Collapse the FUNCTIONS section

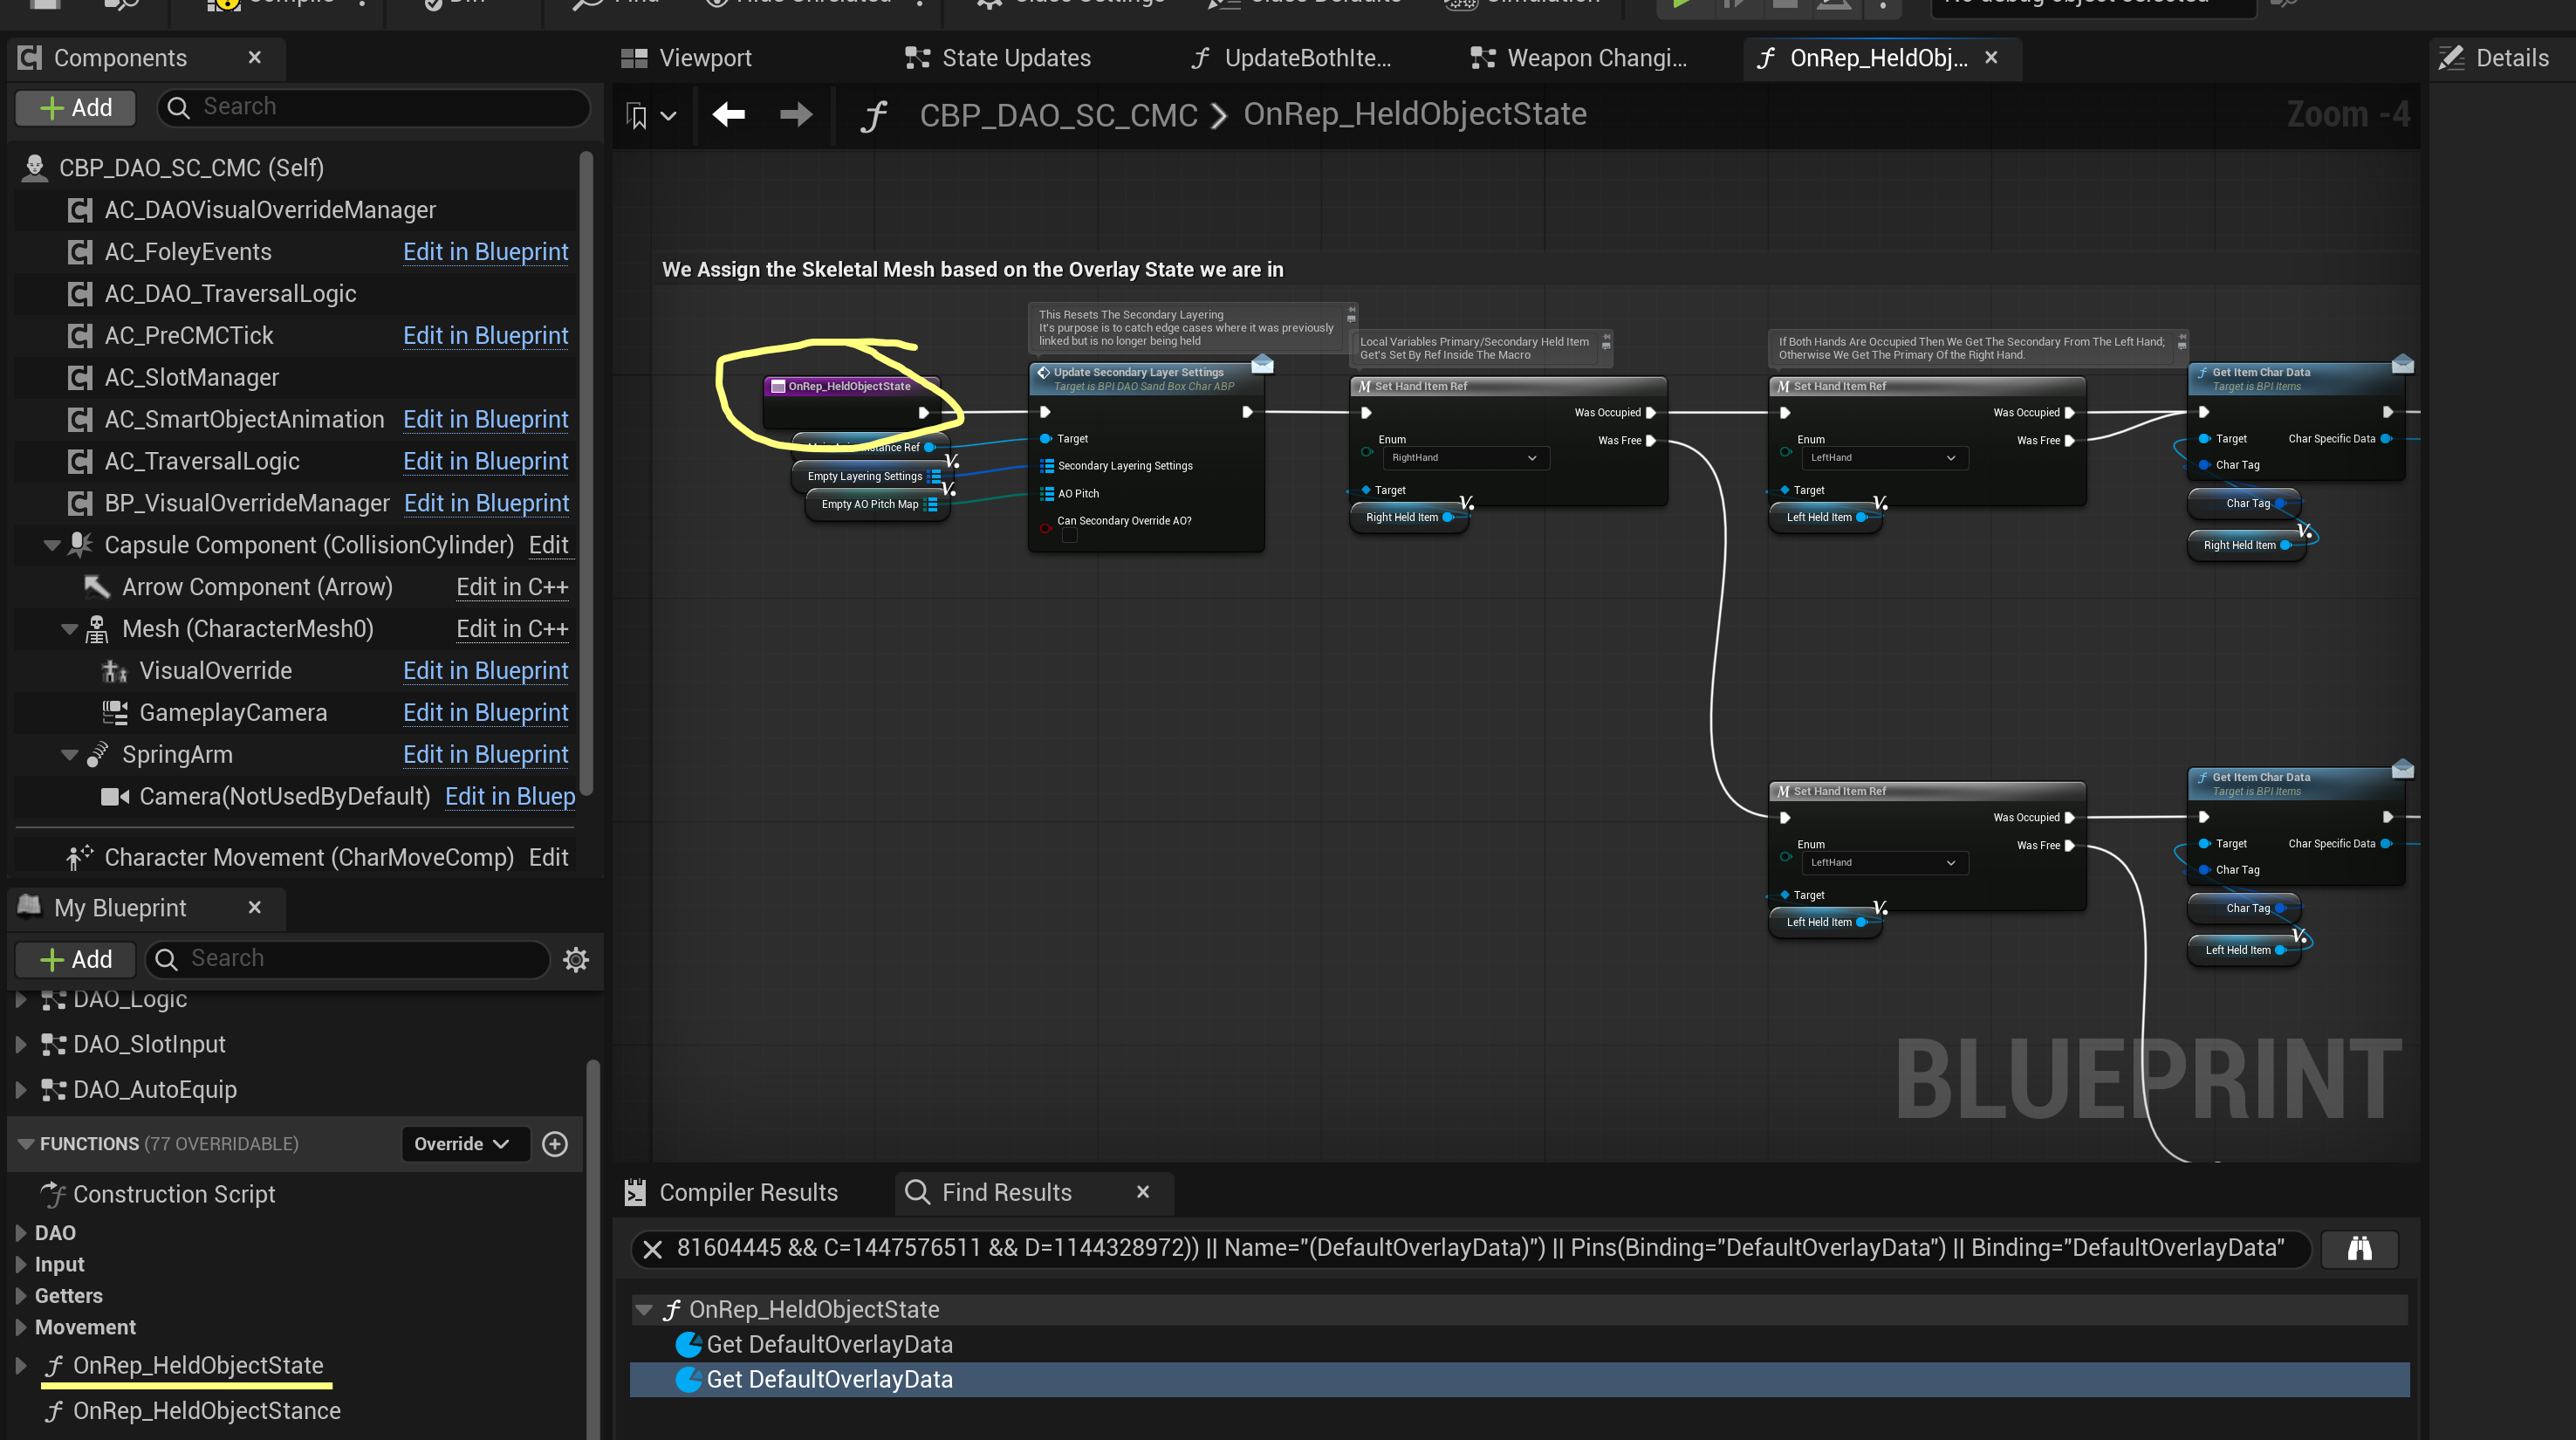26,1144
